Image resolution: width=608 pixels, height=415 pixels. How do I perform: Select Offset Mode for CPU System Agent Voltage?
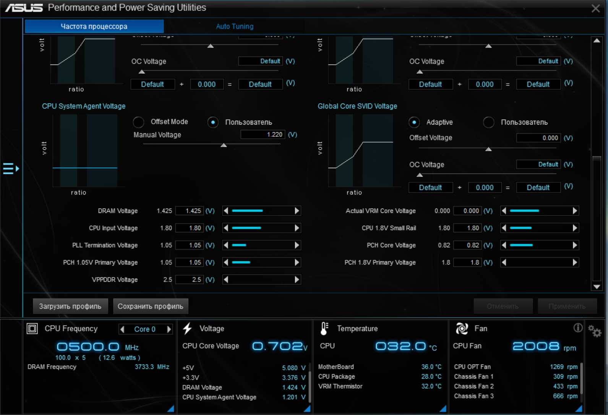click(138, 122)
